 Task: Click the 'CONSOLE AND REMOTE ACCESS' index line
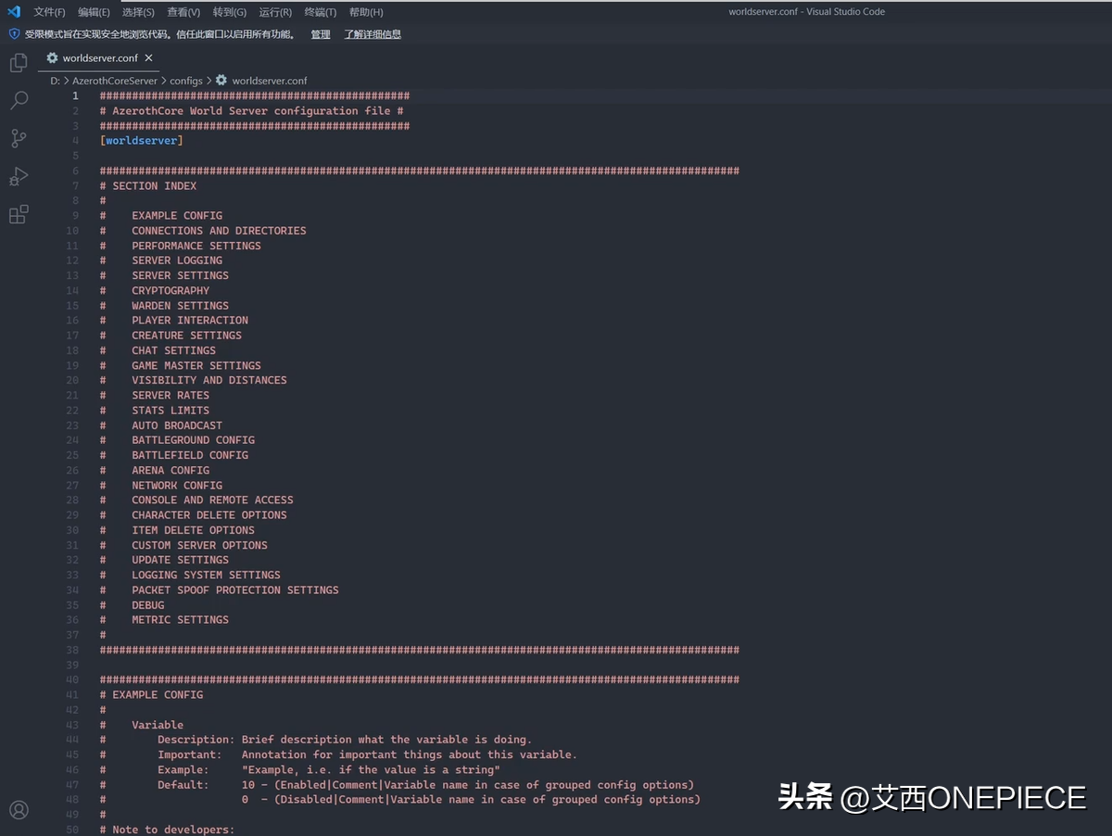[x=212, y=500]
